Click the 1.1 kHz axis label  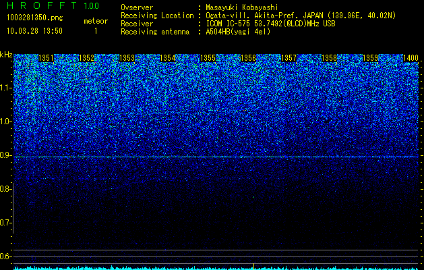coord(6,88)
